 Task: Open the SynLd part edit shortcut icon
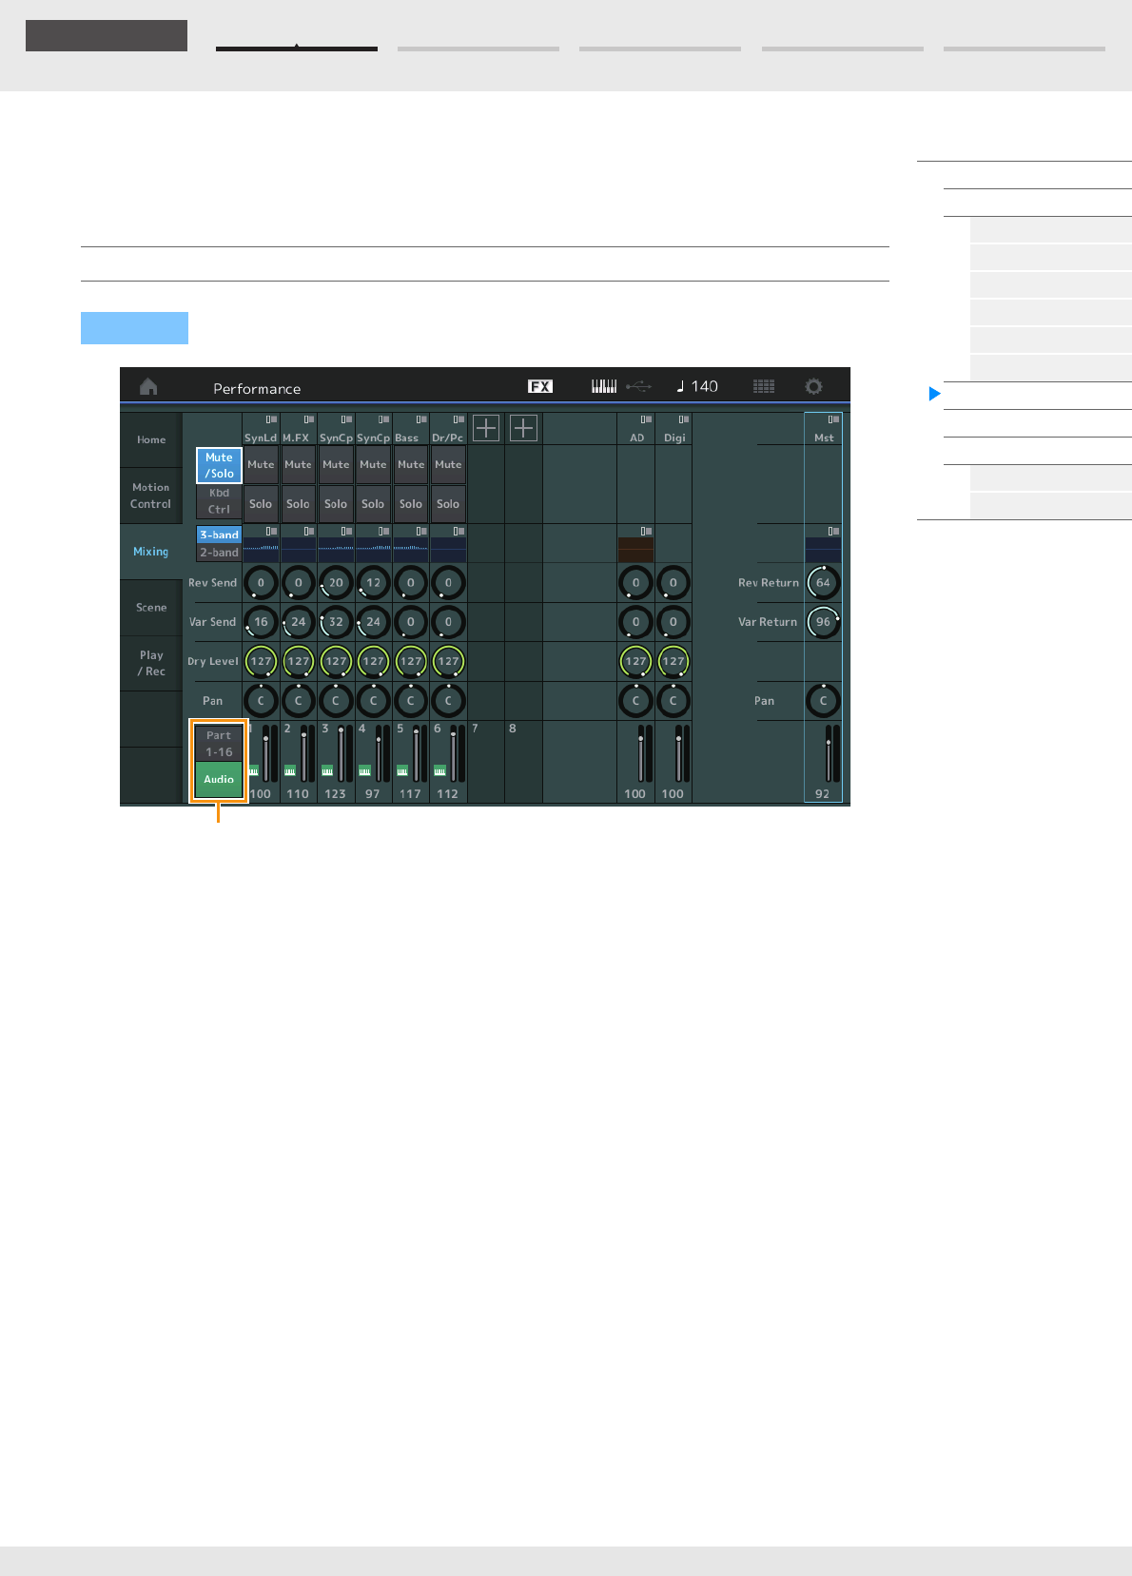click(x=271, y=419)
